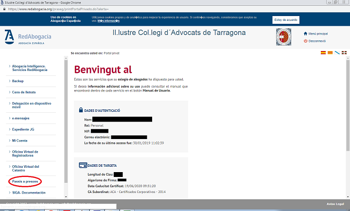Screen dimensions: 350x211
Task: Open Mi Cuenta
Action: tap(19, 141)
